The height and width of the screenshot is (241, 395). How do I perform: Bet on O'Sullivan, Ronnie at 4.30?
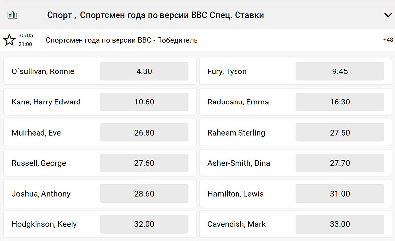144,71
